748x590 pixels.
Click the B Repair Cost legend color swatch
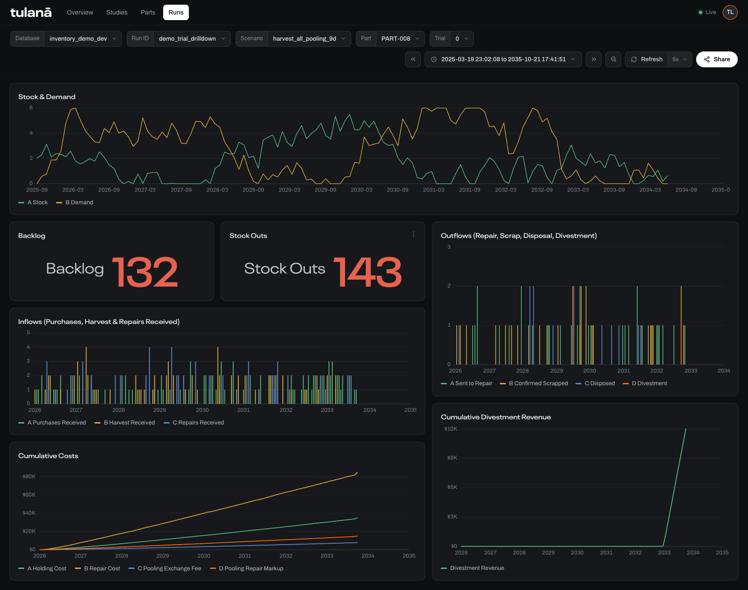pyautogui.click(x=78, y=568)
